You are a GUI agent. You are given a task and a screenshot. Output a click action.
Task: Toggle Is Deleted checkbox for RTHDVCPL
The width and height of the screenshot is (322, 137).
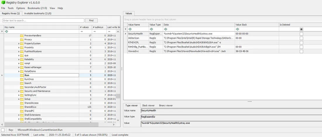point(301,43)
